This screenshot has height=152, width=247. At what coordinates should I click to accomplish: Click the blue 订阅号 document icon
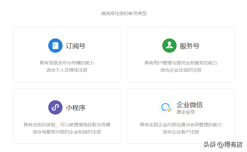(55, 46)
